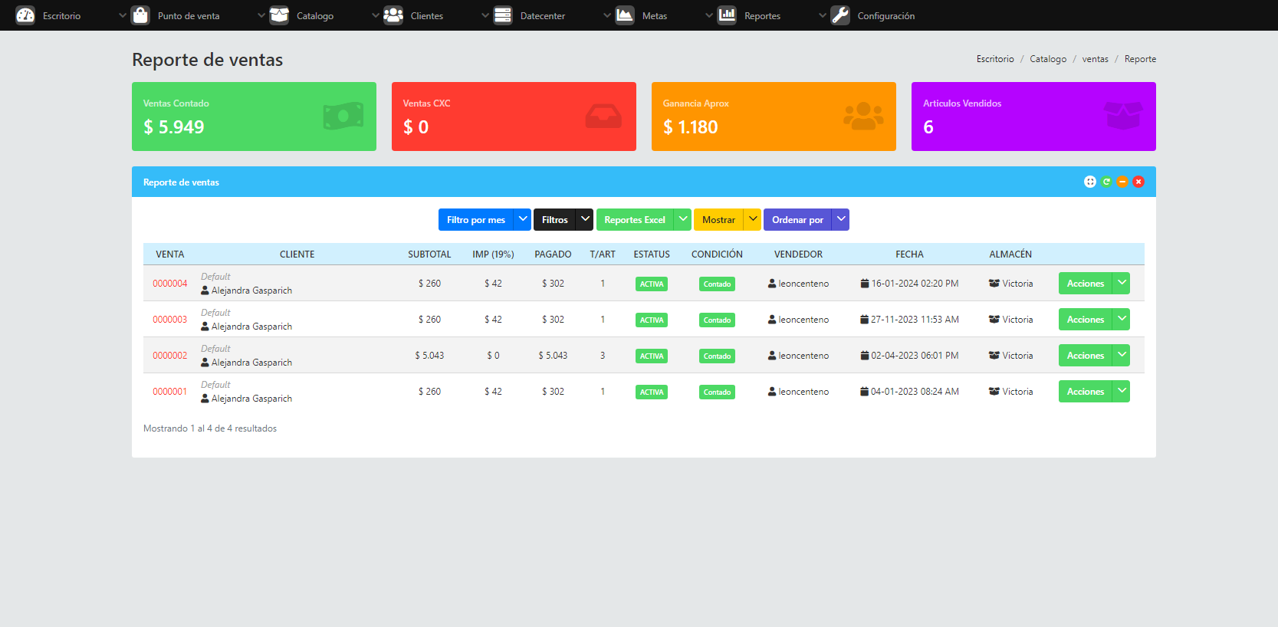1278x627 pixels.
Task: Click date 27-11-2023 11:53 AM
Action: click(915, 320)
